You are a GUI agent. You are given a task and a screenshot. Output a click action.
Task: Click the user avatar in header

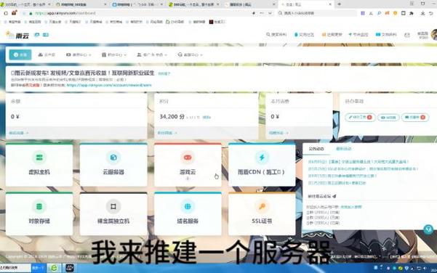click(433, 35)
